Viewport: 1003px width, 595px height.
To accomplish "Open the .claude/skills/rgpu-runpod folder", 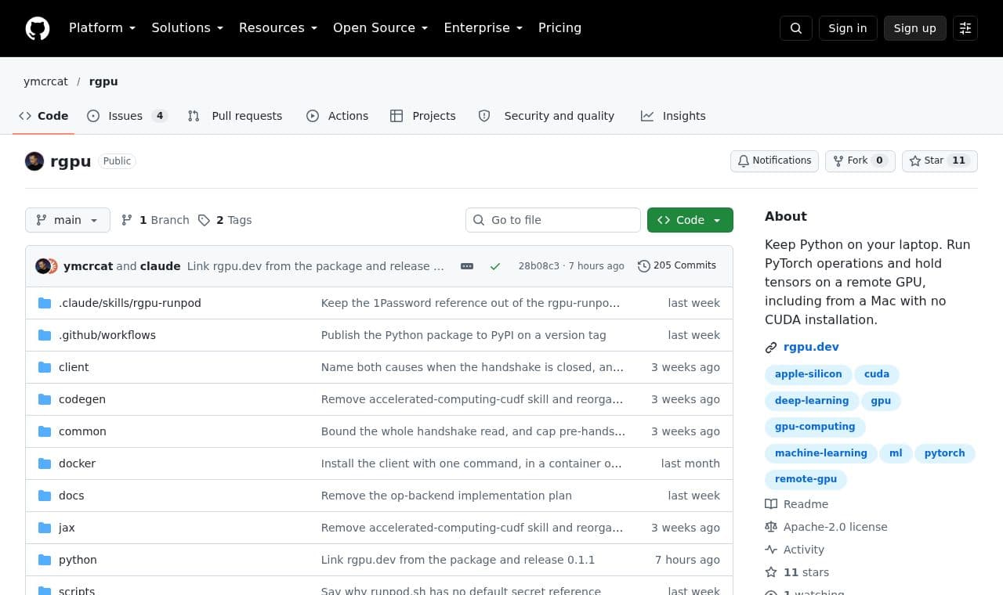I will pos(130,303).
